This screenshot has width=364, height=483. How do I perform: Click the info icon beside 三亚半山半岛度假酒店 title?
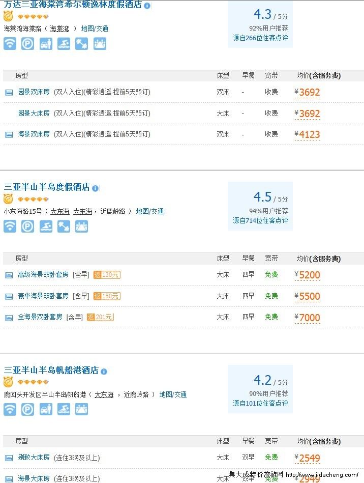[x=95, y=188]
